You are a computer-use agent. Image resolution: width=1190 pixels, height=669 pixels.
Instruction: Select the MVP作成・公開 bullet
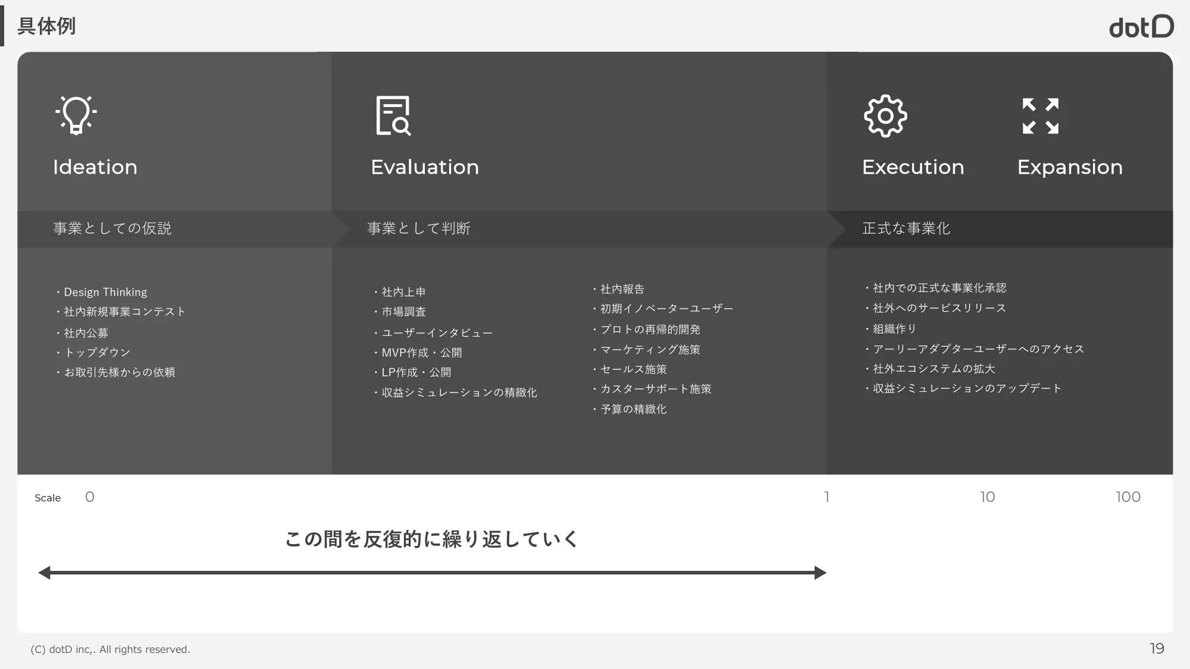(417, 353)
